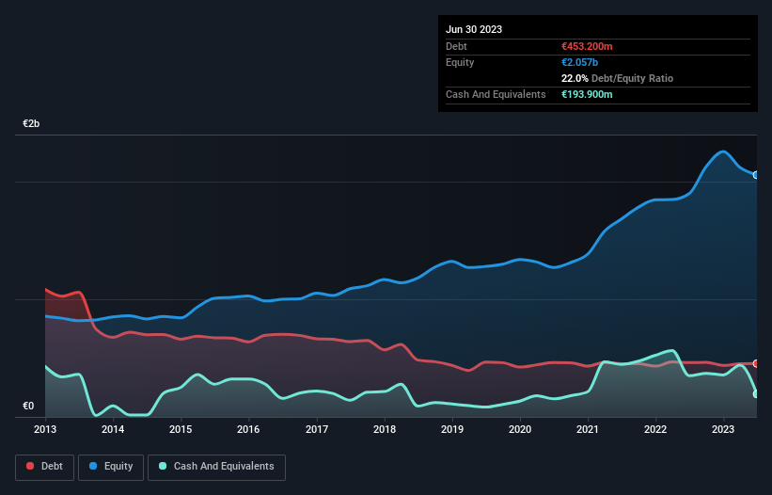The image size is (772, 495).
Task: Click Cash And Equivalents tooltip label
Action: coord(496,94)
